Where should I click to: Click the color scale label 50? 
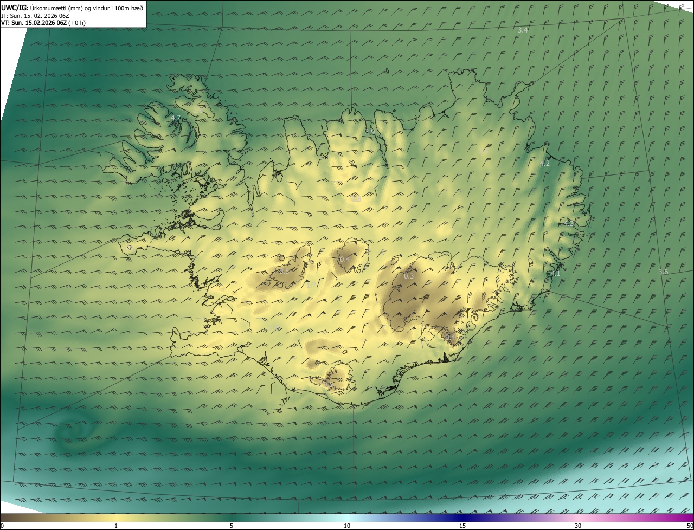point(690,526)
